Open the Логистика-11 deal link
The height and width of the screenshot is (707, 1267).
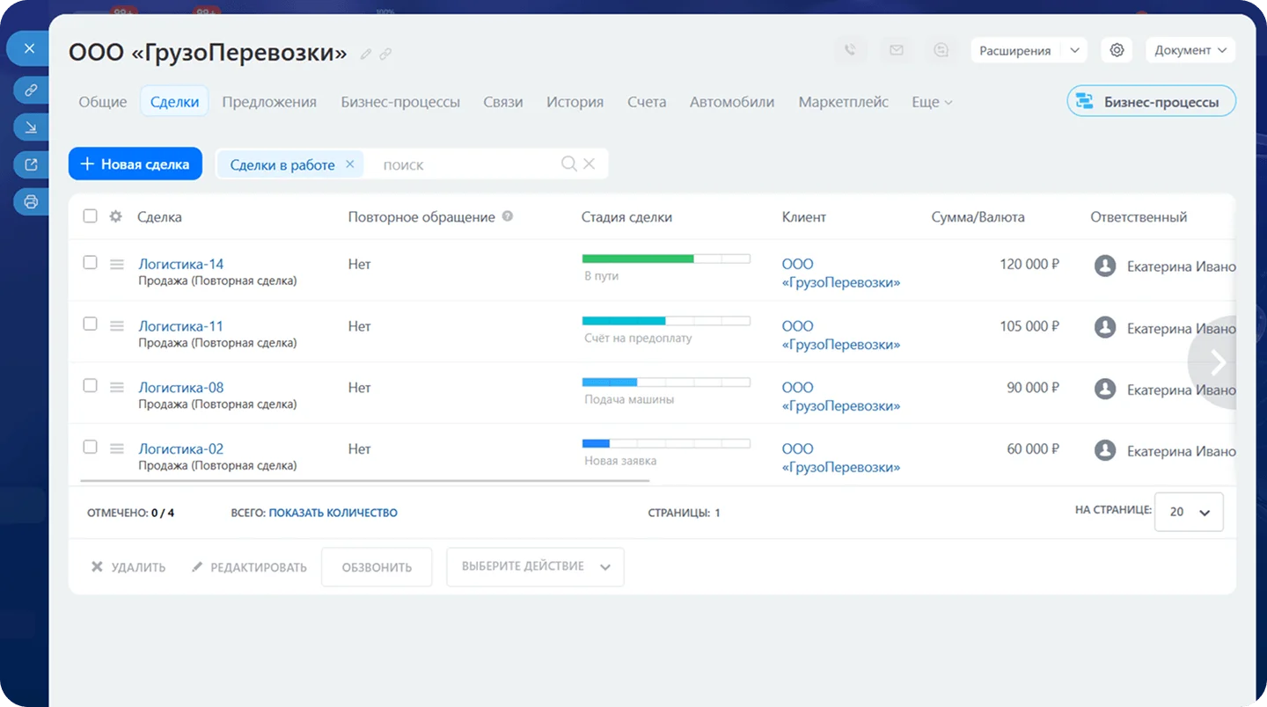point(180,325)
